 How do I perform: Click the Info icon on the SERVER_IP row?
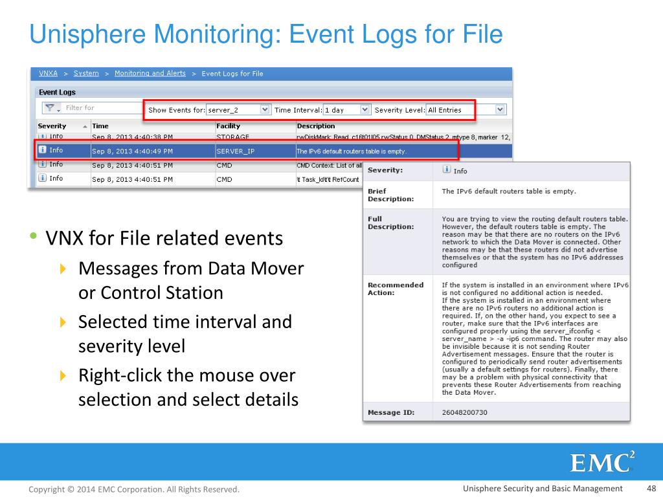pos(42,149)
